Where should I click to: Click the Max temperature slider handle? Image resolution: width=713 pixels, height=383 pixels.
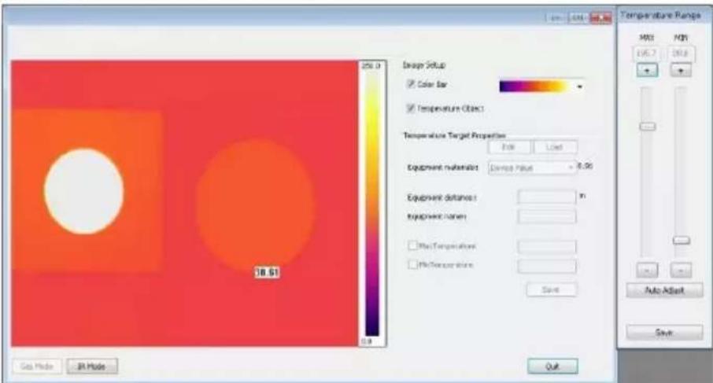(648, 127)
